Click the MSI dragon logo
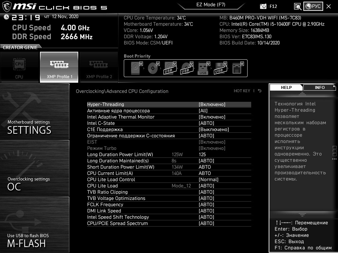The width and height of the screenshot is (338, 253). point(7,7)
